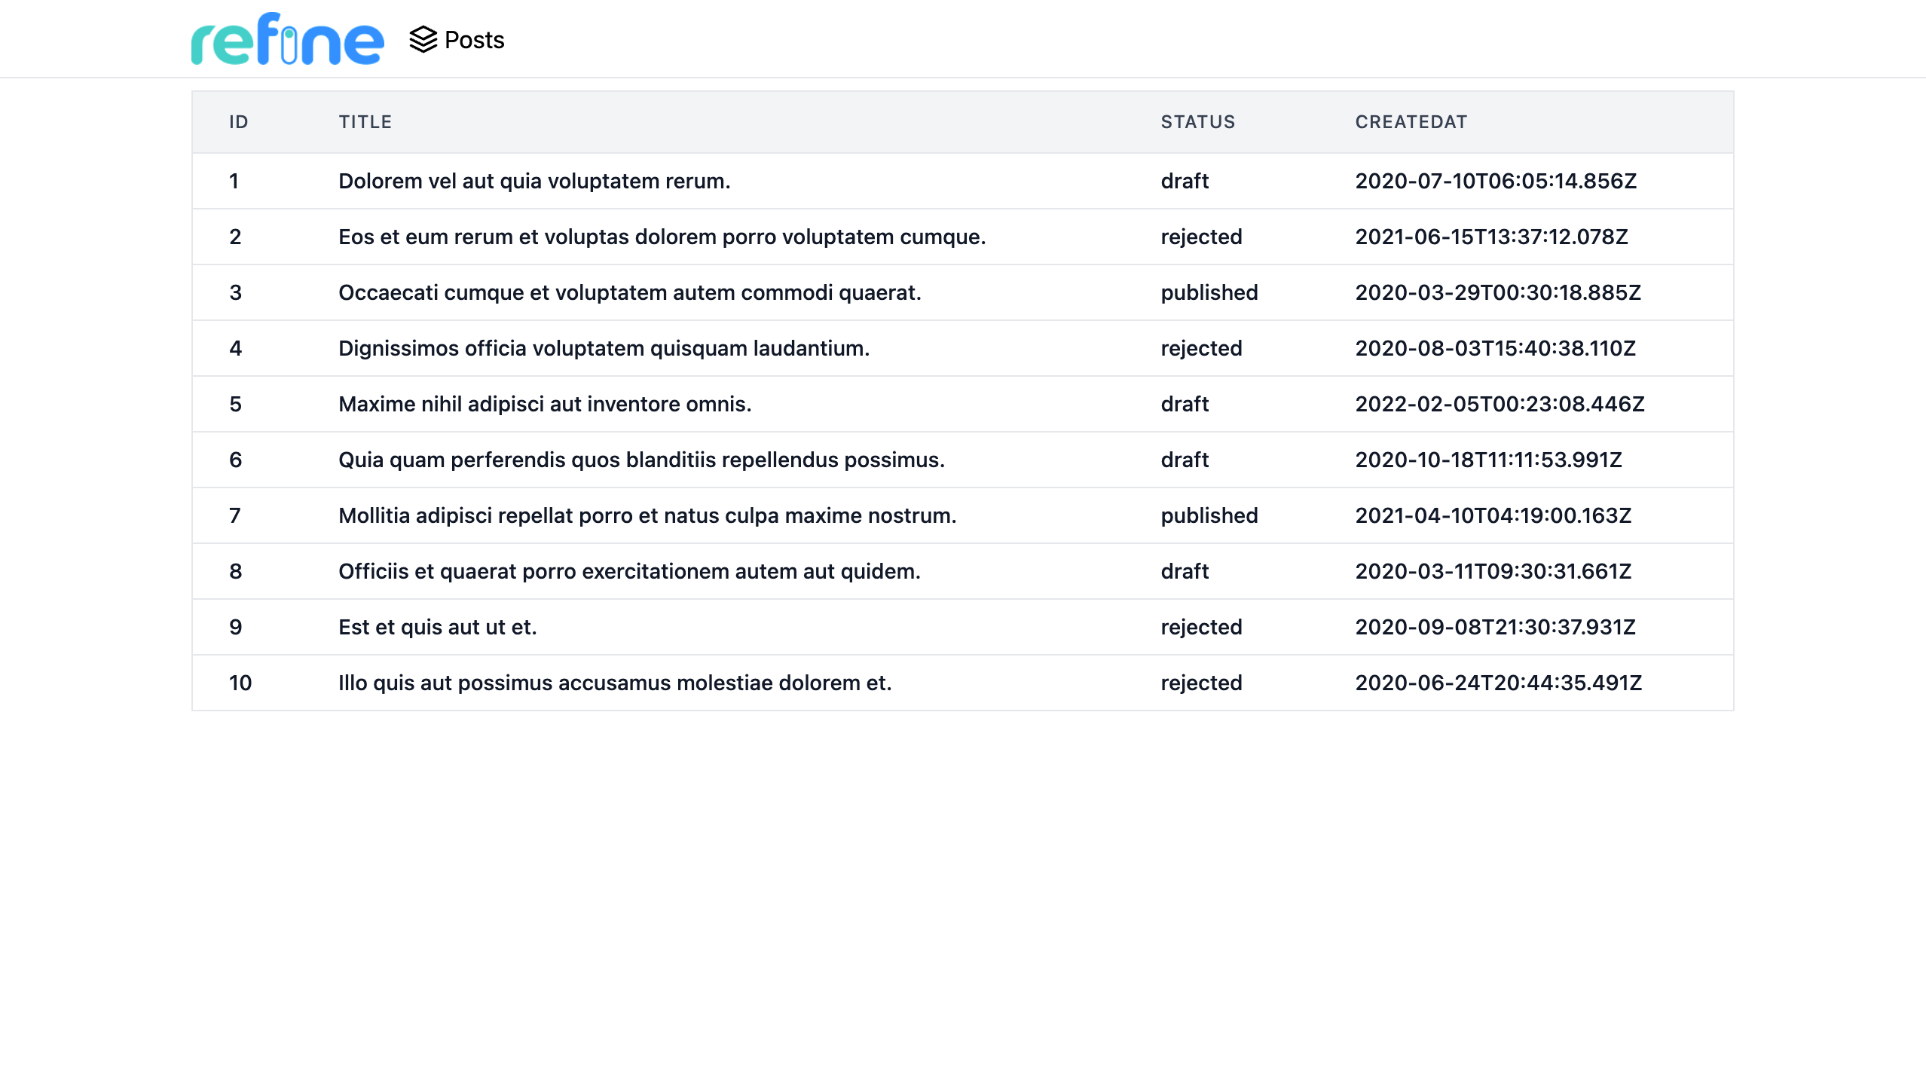Click the 'rejected' status of post 9
The image size is (1926, 1085).
point(1201,627)
